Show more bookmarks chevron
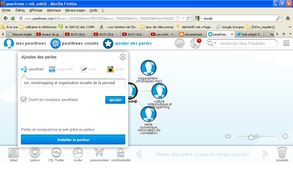The image size is (293, 171). click(290, 27)
